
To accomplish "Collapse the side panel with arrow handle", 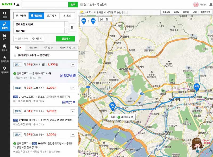I will 78,94.
